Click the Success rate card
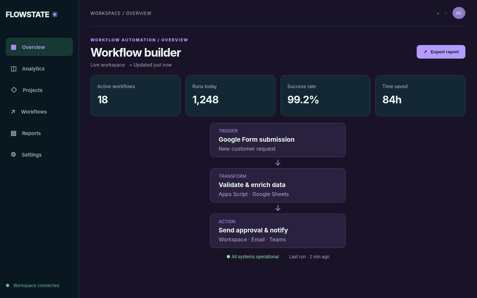This screenshot has width=477, height=298. pos(325,96)
